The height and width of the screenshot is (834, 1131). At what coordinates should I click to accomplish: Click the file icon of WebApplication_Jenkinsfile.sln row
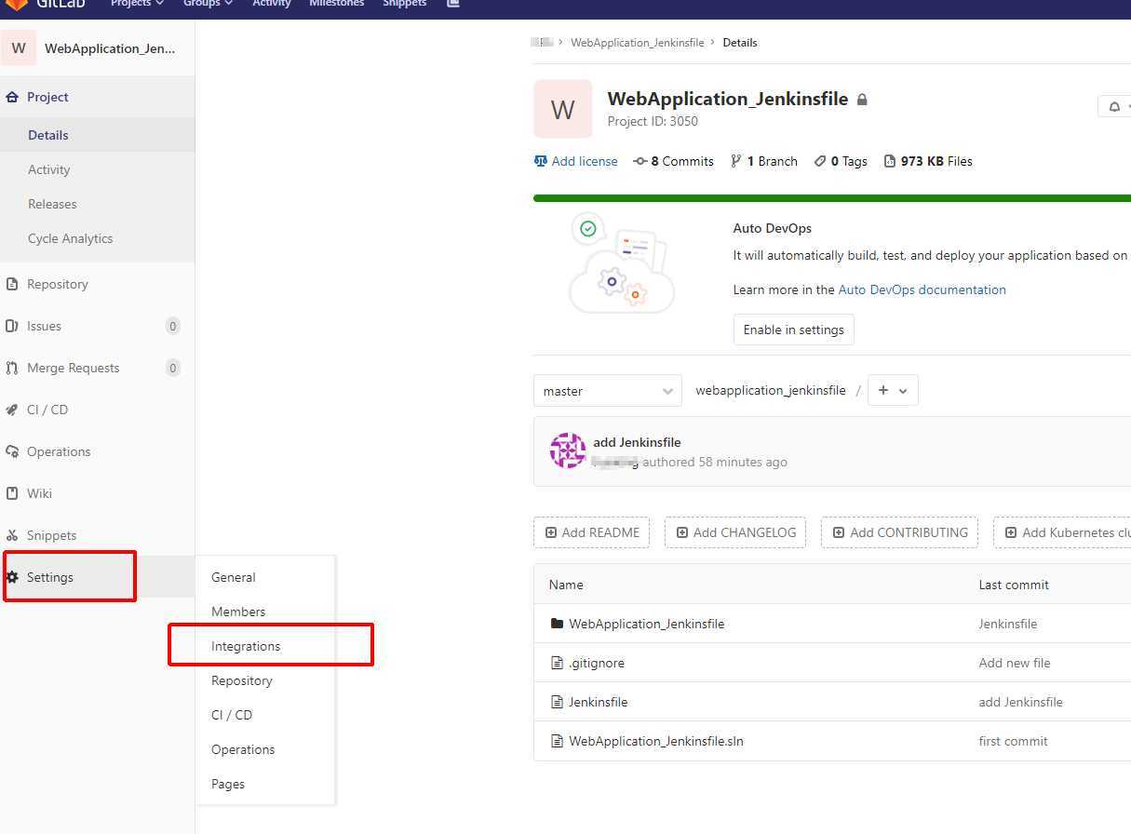558,741
